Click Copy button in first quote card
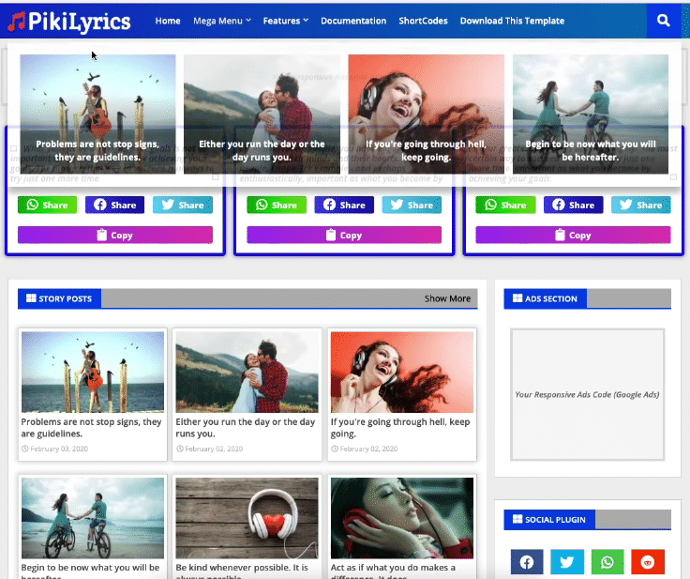The width and height of the screenshot is (690, 579). click(x=115, y=235)
